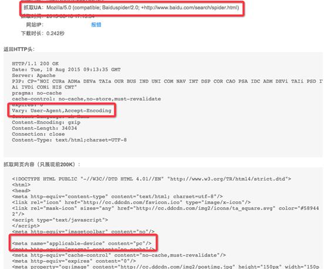Click the Date Tue 18 Aug 2015 header line

pos(66,69)
